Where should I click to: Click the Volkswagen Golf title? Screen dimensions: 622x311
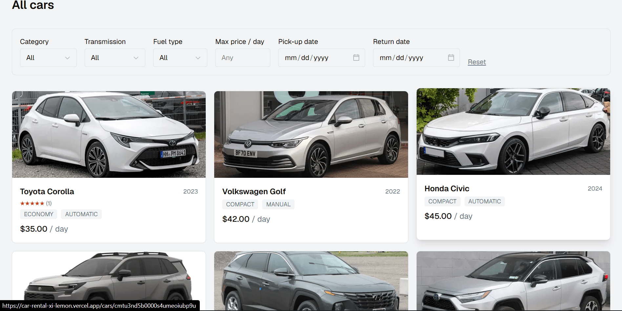tap(254, 192)
